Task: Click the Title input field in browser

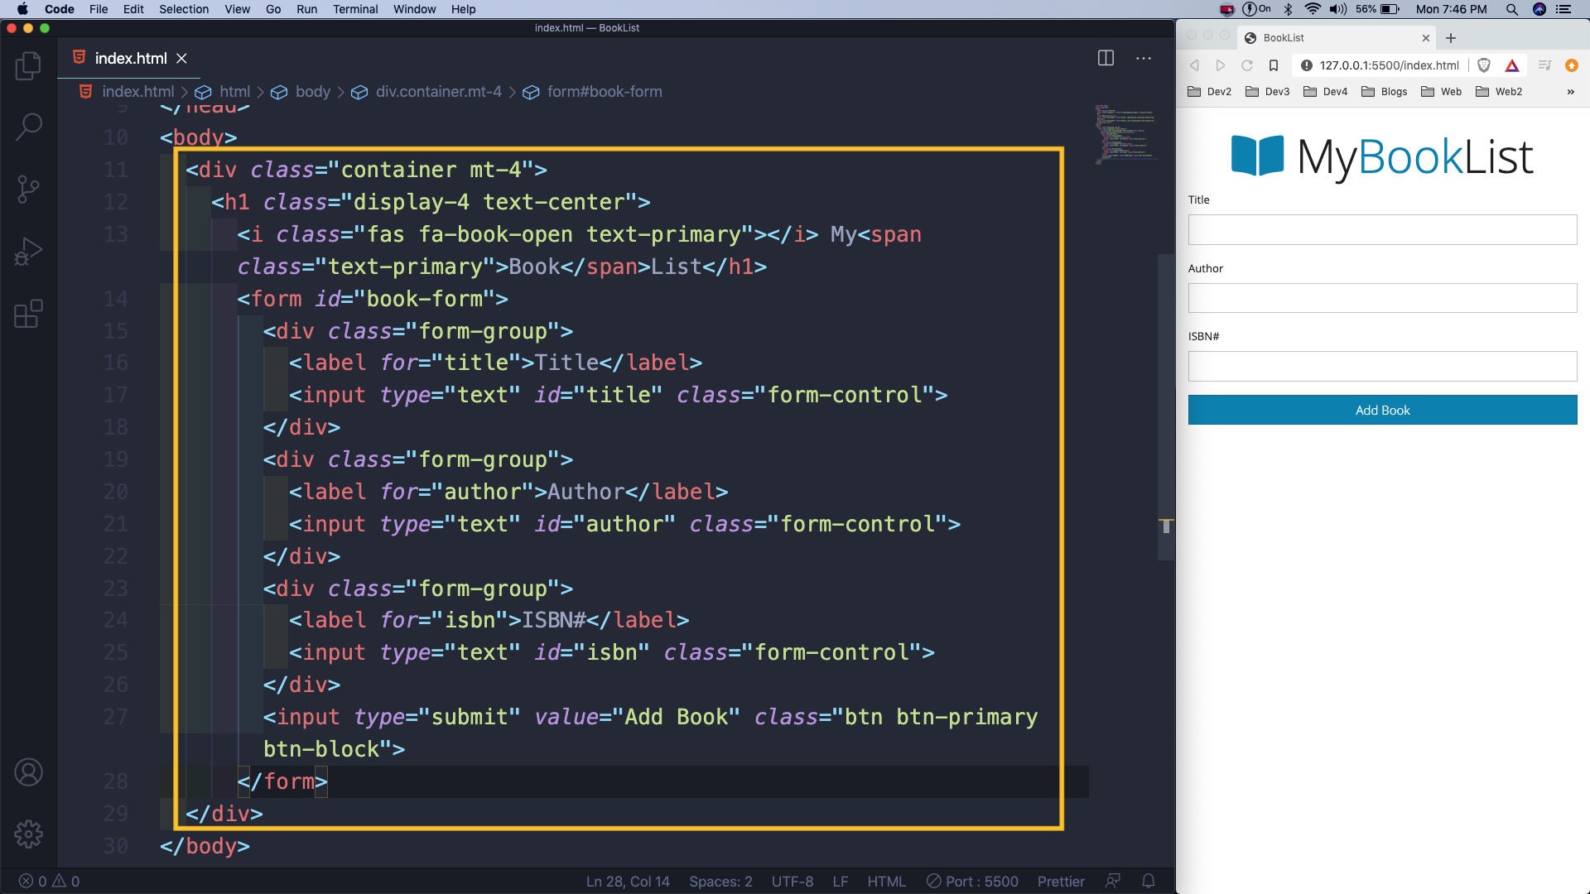Action: pyautogui.click(x=1382, y=230)
